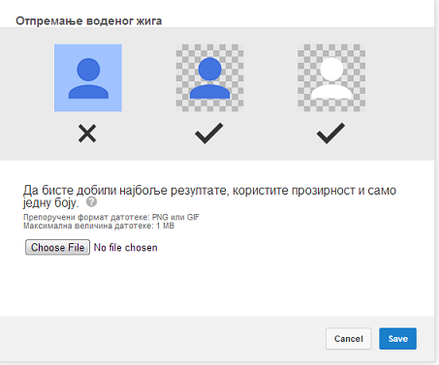
Task: Click the help question mark icon
Action: (92, 202)
